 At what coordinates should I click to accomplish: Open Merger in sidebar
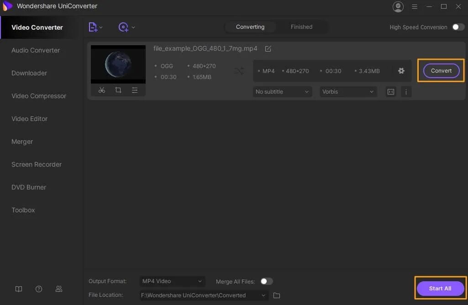coord(22,142)
